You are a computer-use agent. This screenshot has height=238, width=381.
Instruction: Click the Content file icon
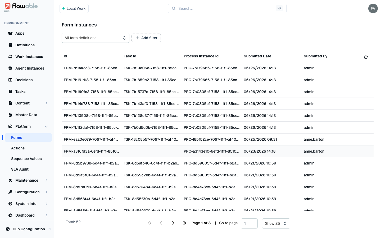pos(10,103)
